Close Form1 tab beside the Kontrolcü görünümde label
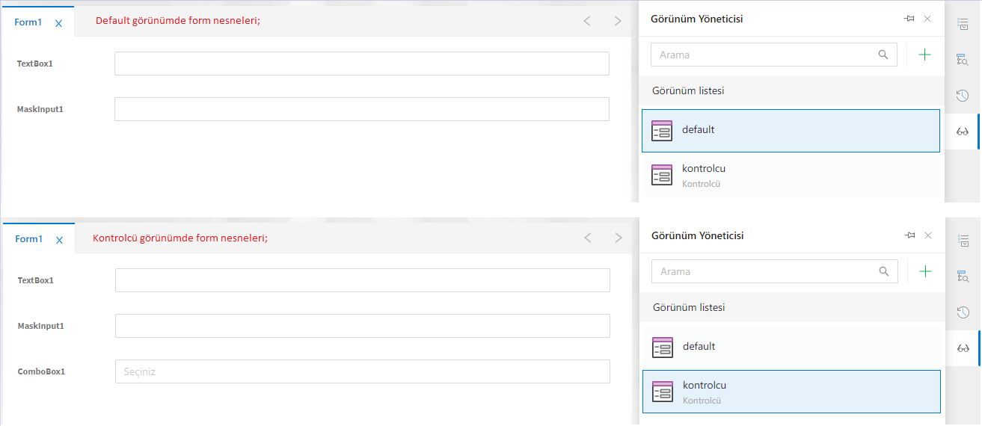Screen dimensions: 982x426 59,240
